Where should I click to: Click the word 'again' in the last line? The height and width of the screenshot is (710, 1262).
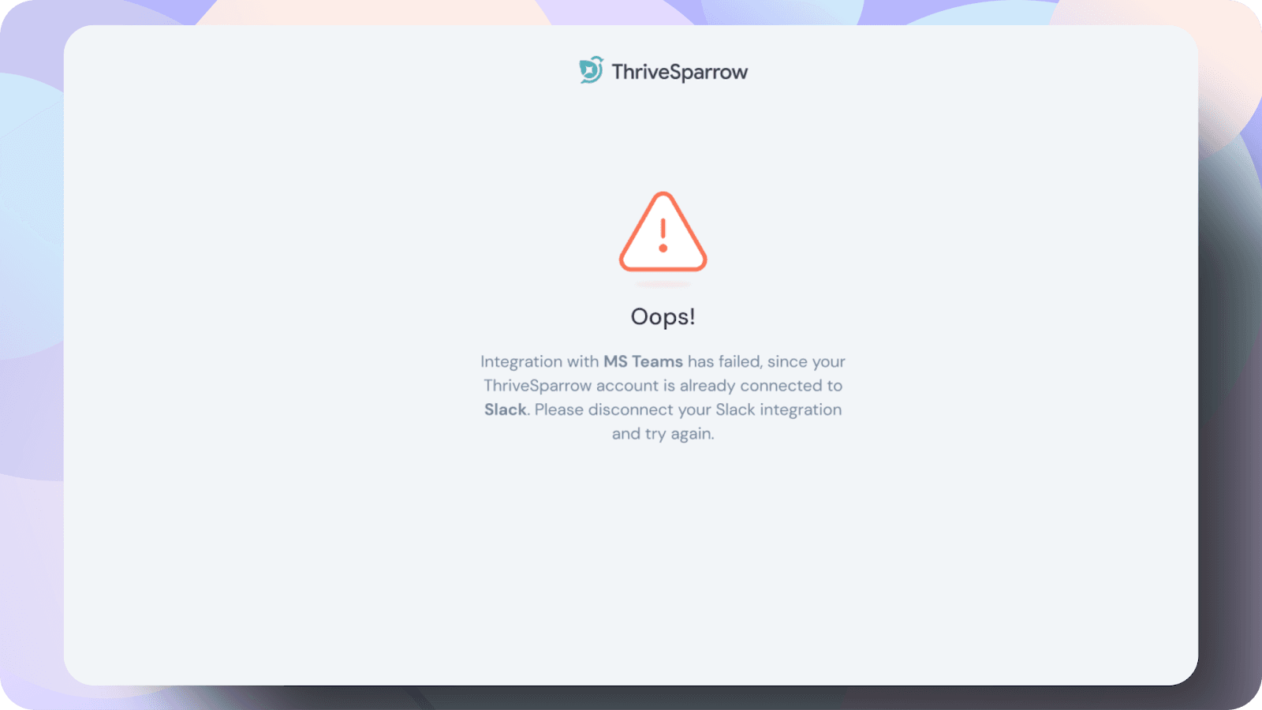(x=690, y=435)
